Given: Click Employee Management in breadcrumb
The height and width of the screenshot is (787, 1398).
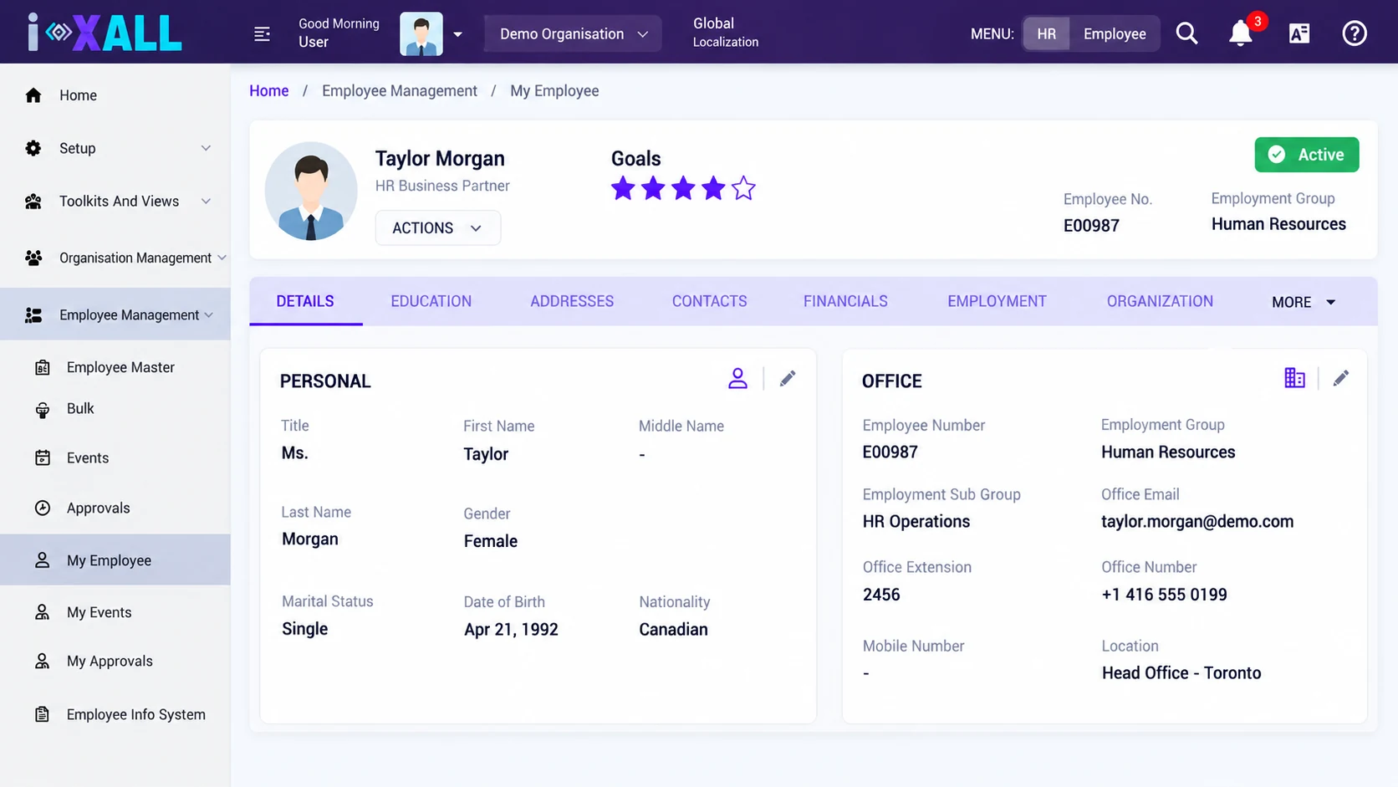Looking at the screenshot, I should pos(400,90).
